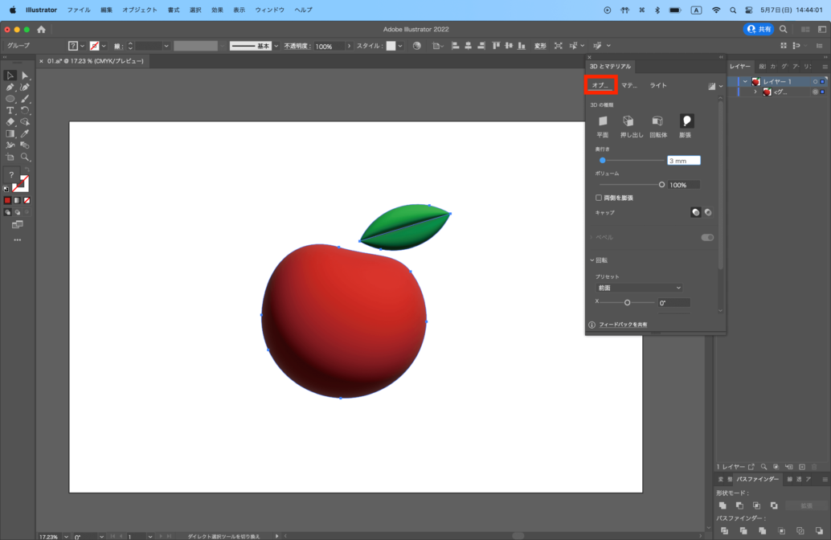Click the Recolor Artwork wheel icon
This screenshot has height=540, width=831.
pos(417,46)
